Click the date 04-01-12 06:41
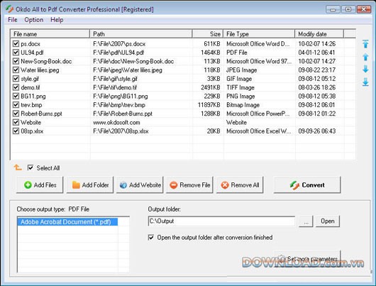The height and width of the screenshot is (286, 376). click(317, 53)
